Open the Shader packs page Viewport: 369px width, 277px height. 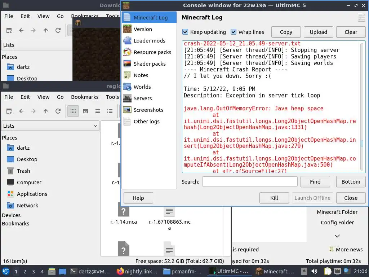[149, 63]
